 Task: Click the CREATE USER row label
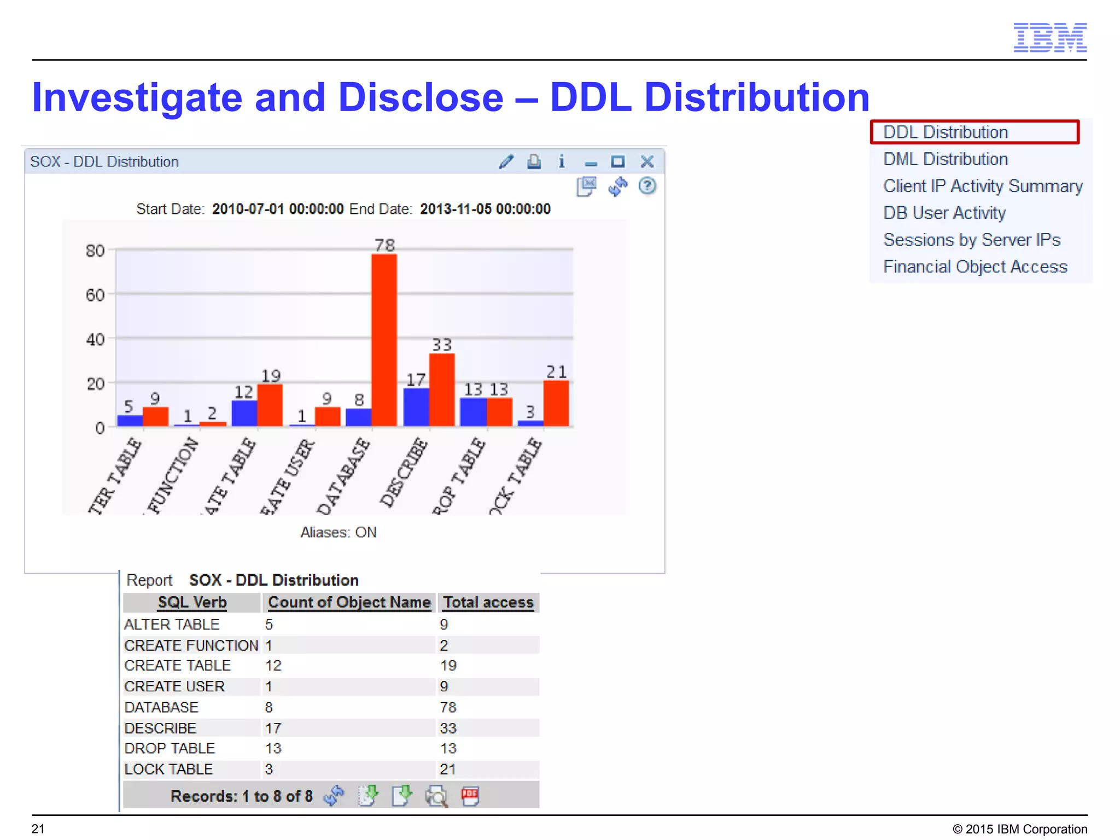pos(174,686)
